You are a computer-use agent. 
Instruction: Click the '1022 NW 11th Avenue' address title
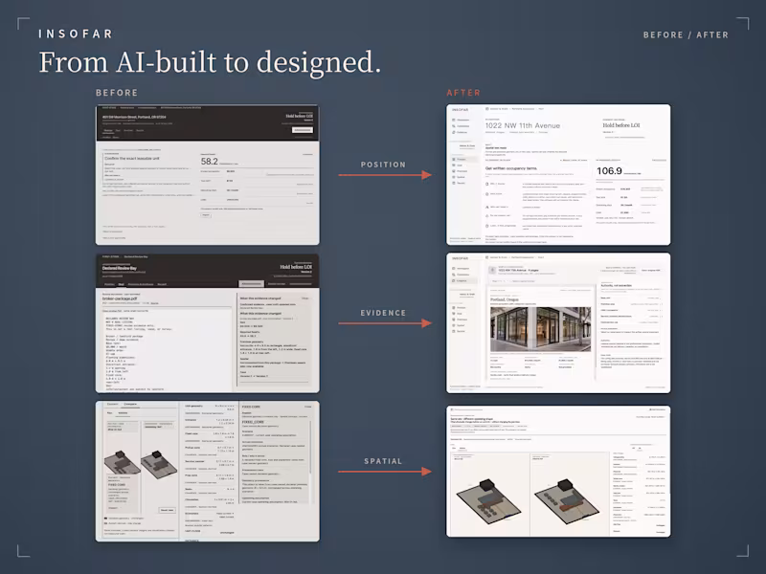[x=523, y=125]
